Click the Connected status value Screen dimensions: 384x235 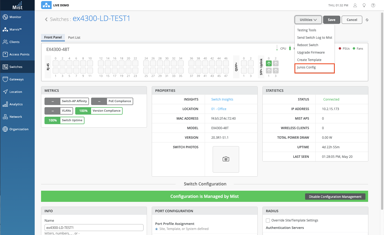point(331,99)
